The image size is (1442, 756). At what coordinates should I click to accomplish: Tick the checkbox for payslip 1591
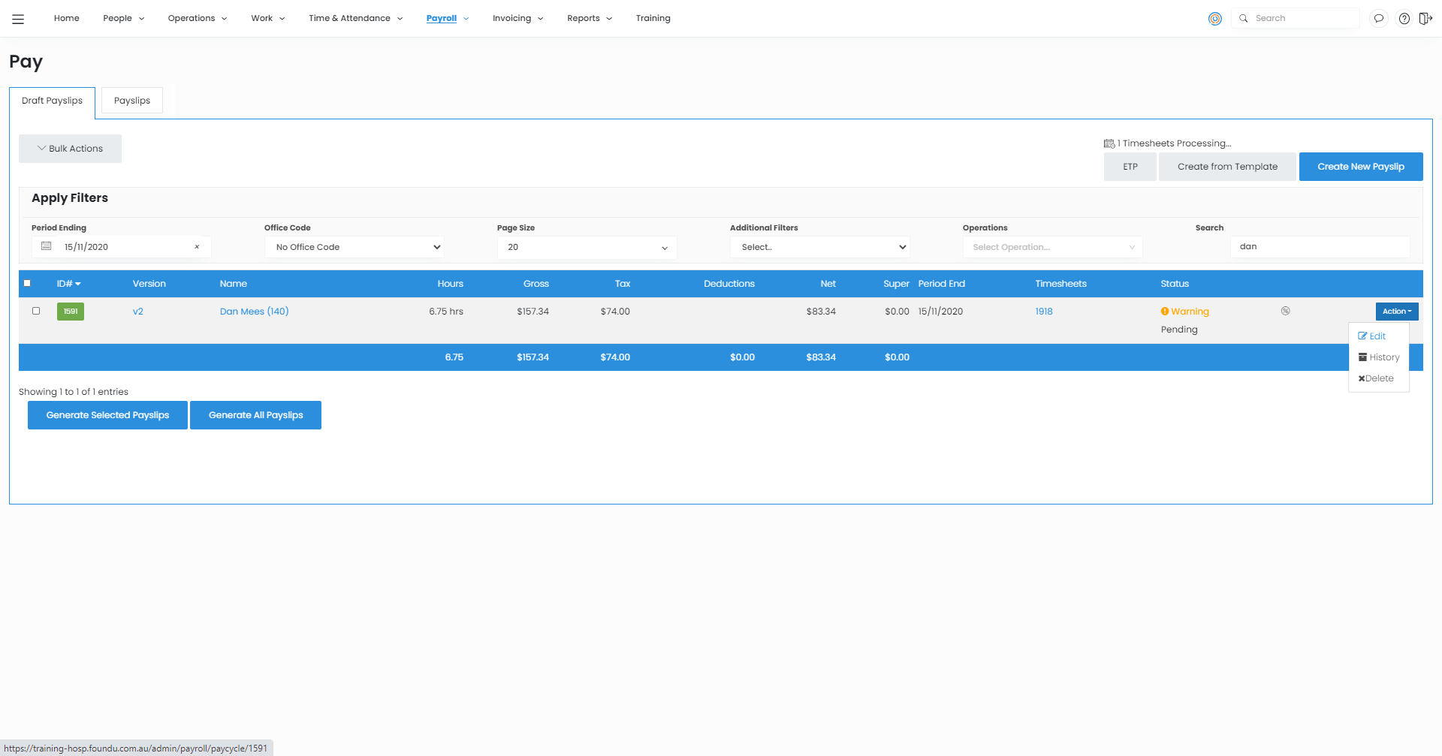[x=36, y=311]
